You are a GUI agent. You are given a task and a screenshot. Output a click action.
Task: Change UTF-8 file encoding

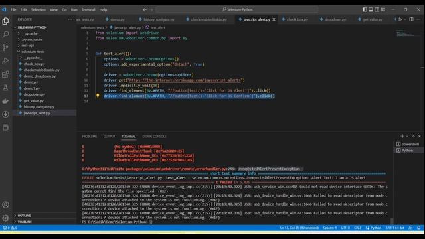point(345,228)
